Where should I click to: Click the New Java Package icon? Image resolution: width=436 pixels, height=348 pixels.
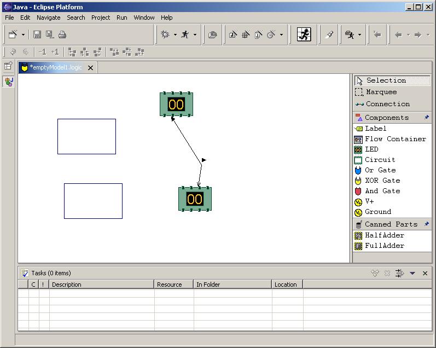(246, 34)
